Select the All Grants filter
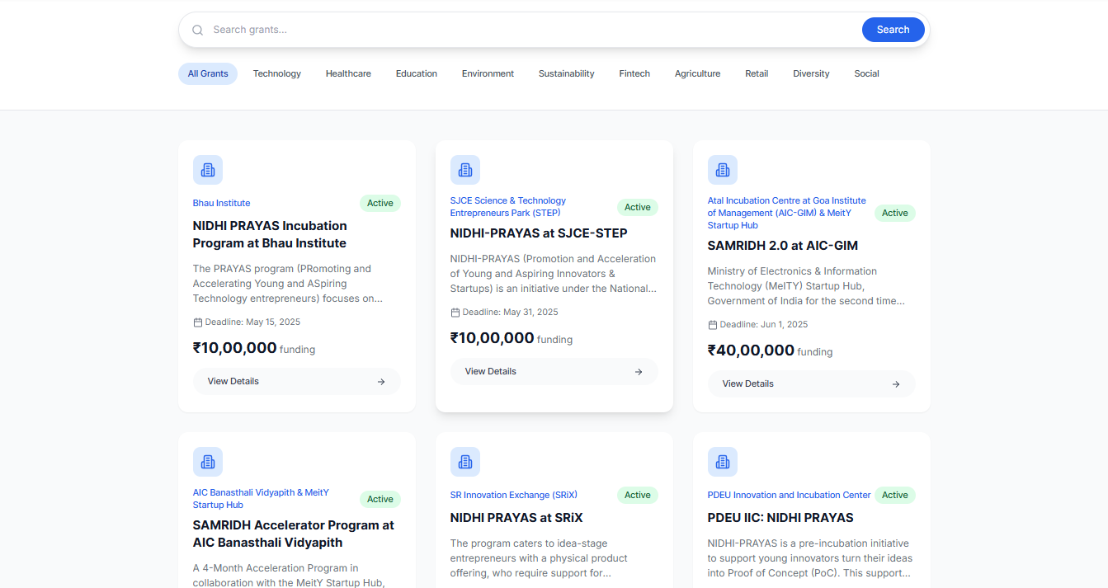This screenshot has width=1108, height=588. pos(208,74)
